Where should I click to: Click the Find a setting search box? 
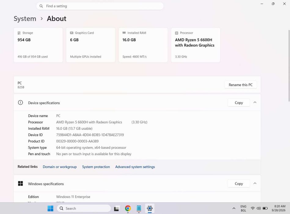(100, 6)
